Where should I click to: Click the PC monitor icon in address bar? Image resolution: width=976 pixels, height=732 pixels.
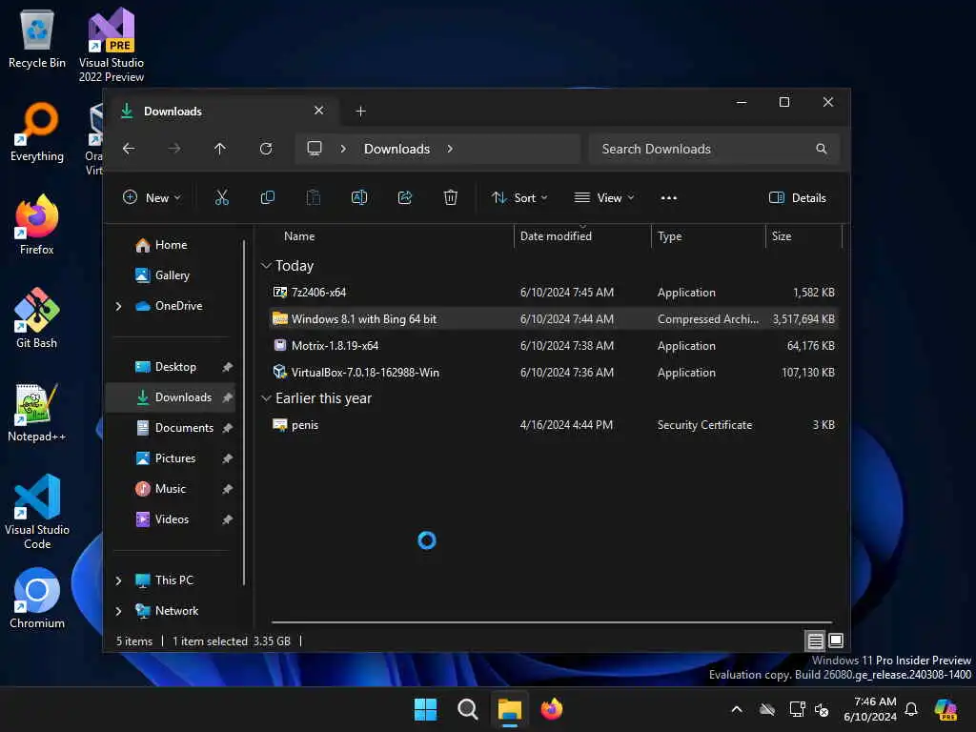coord(315,149)
